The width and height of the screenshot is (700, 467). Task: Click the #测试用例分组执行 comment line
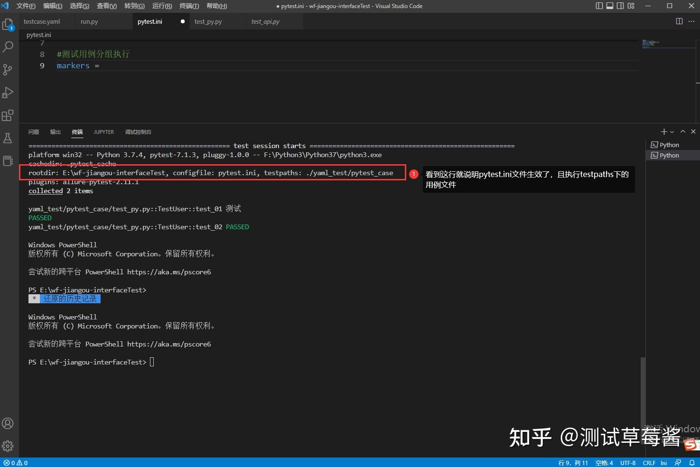(93, 54)
